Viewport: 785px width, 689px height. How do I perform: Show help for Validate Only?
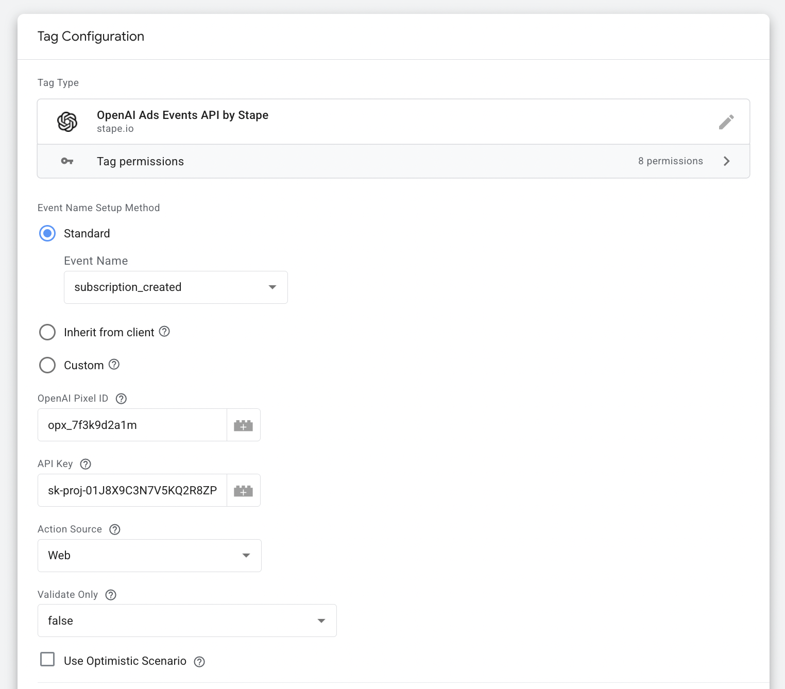coord(111,595)
